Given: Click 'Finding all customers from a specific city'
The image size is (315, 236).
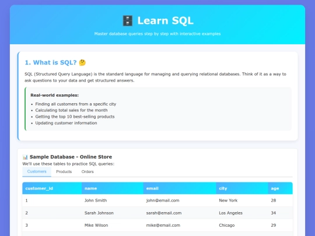Looking at the screenshot, I should [x=76, y=104].
